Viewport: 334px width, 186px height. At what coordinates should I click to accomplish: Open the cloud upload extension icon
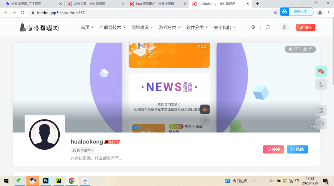pos(284,12)
